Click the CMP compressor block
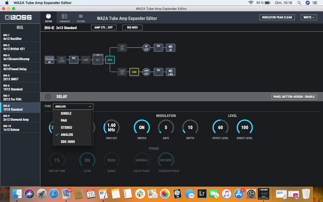 click(86, 60)
